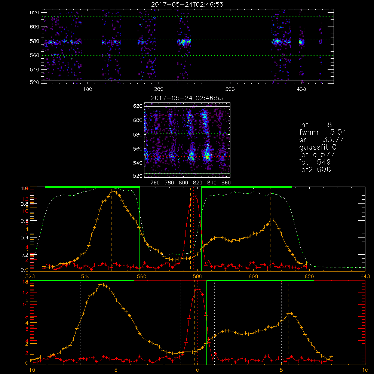374x374 pixels.
Task: Click orange peak near 5.5 in bottom plot
Action: (x=289, y=314)
